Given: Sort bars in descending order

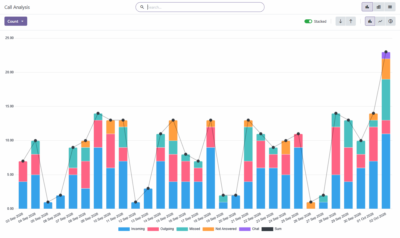Looking at the screenshot, I should [x=341, y=21].
